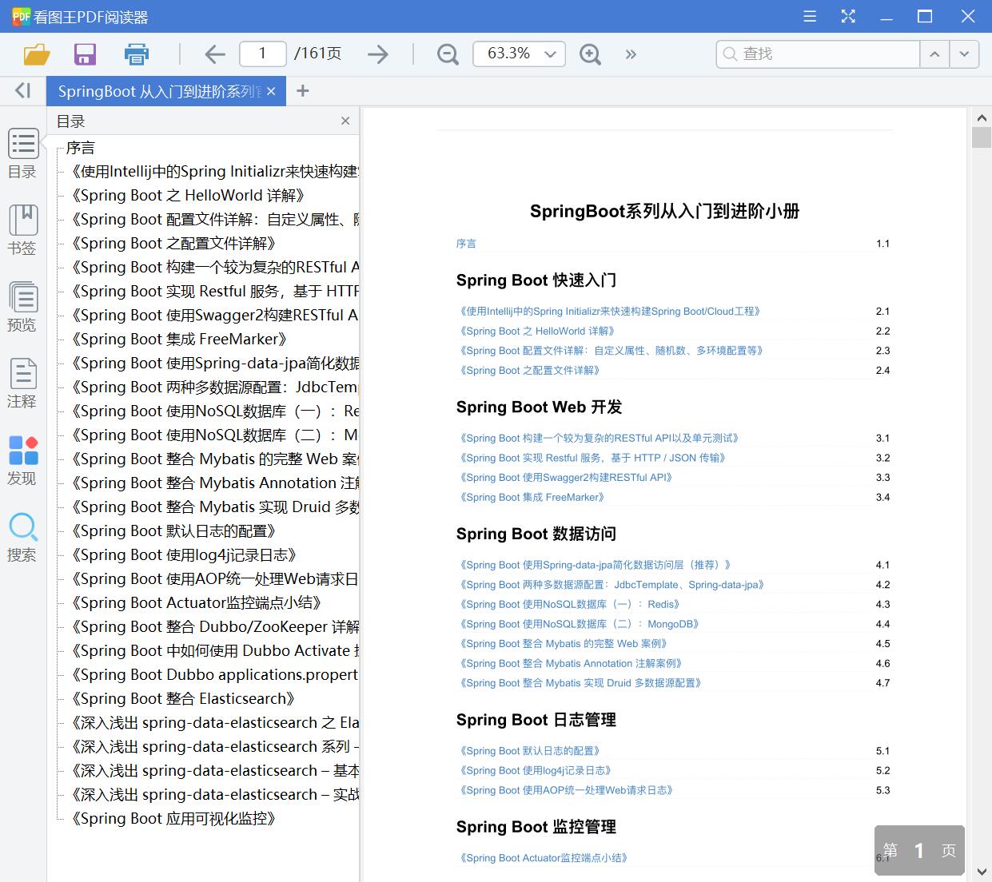The image size is (992, 882).
Task: Open 《Spring Boot 使用Swagger2构建RESTful API》 link
Action: point(566,478)
